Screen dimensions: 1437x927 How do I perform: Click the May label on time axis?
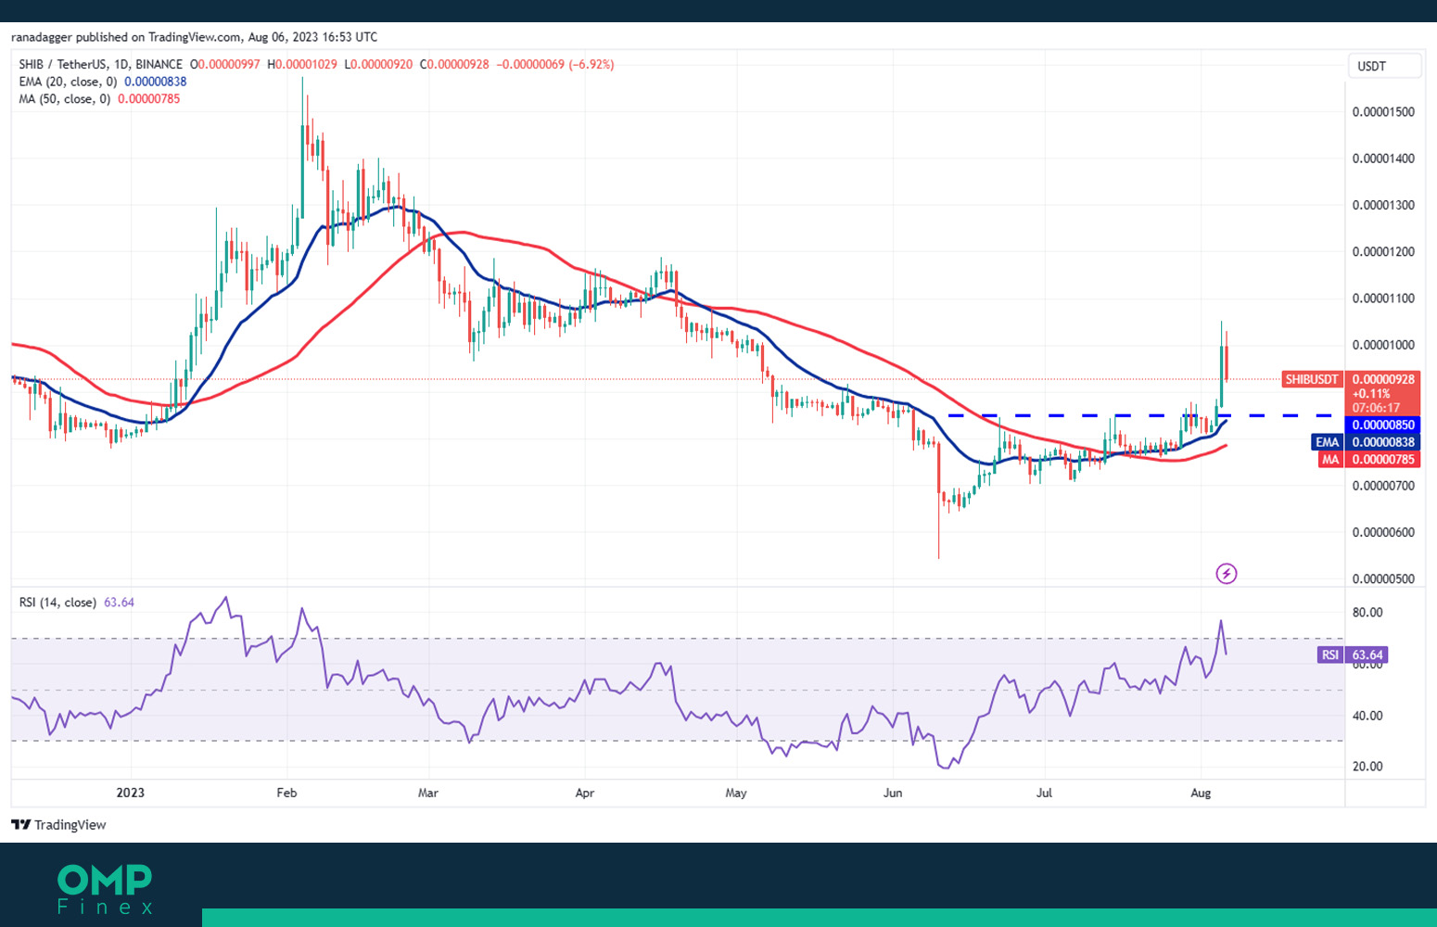click(736, 793)
